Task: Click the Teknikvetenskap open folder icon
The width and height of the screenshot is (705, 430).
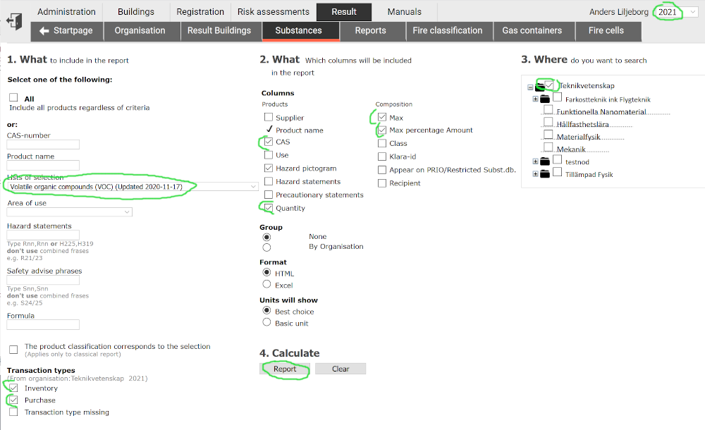Action: [x=540, y=87]
